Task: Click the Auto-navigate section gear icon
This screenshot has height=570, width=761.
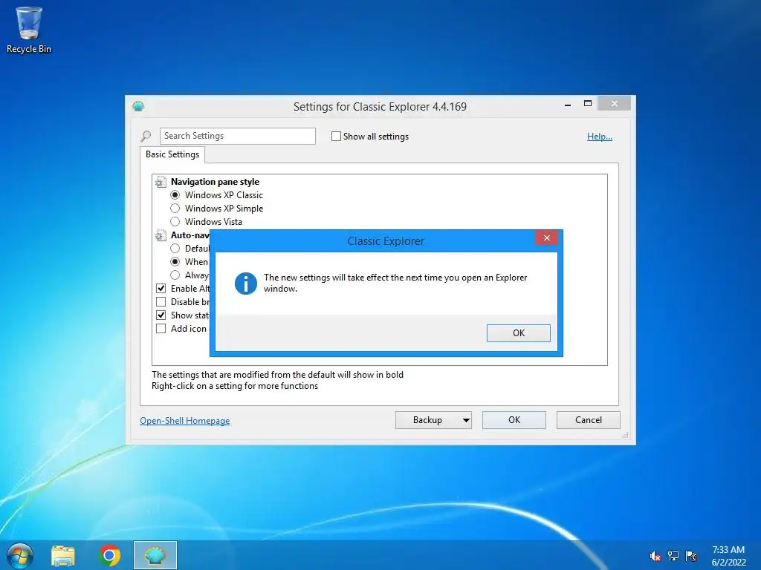Action: [x=161, y=235]
